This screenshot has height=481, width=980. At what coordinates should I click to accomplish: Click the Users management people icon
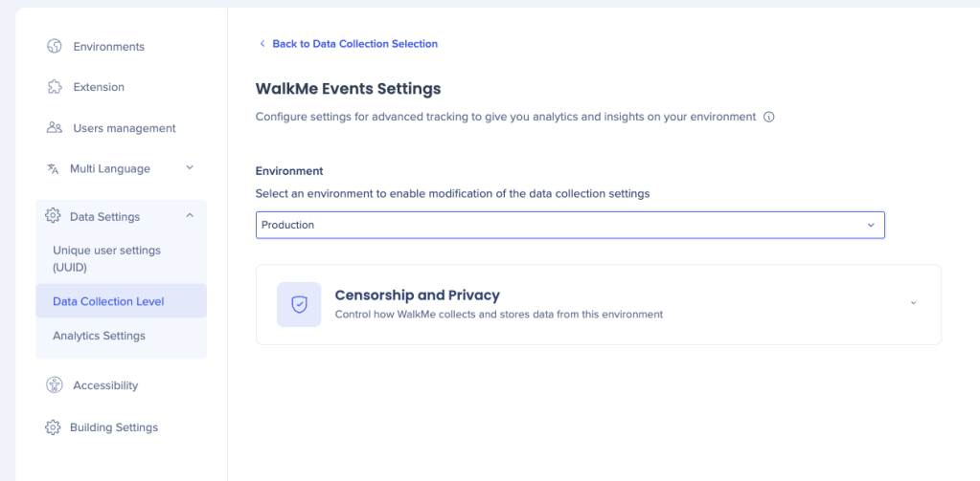(55, 128)
